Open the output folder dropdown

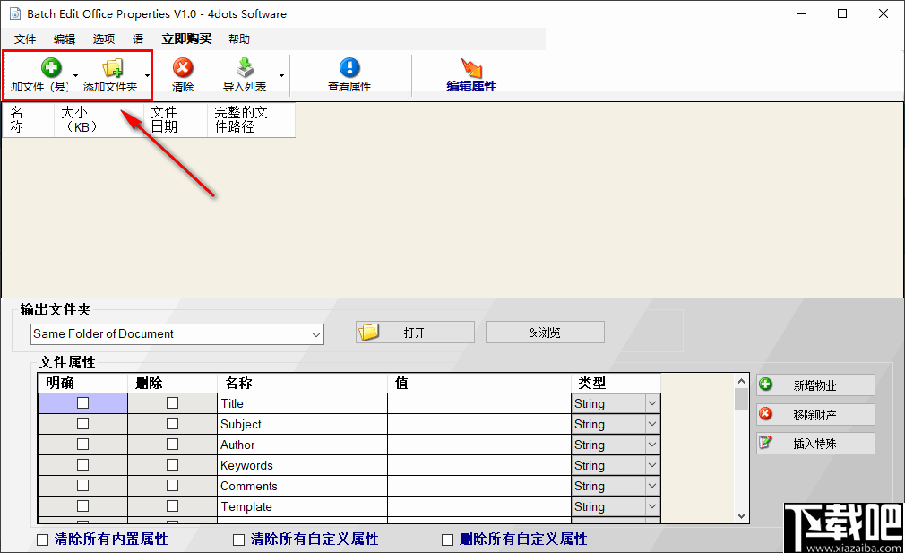(x=316, y=333)
